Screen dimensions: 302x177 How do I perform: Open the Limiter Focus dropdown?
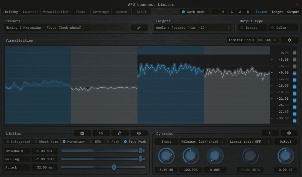point(252,40)
